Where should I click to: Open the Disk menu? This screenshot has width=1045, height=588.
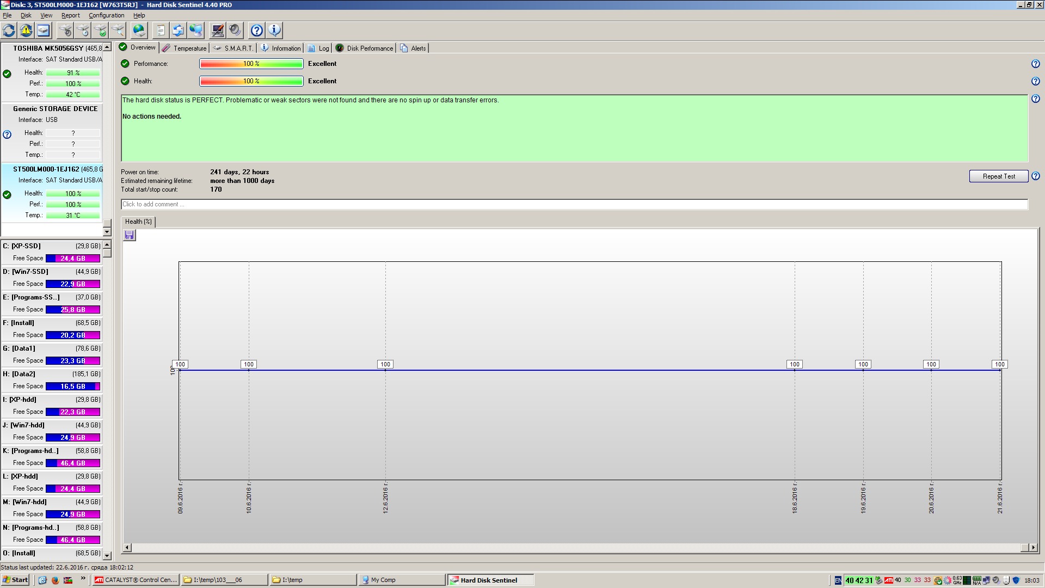click(x=26, y=15)
